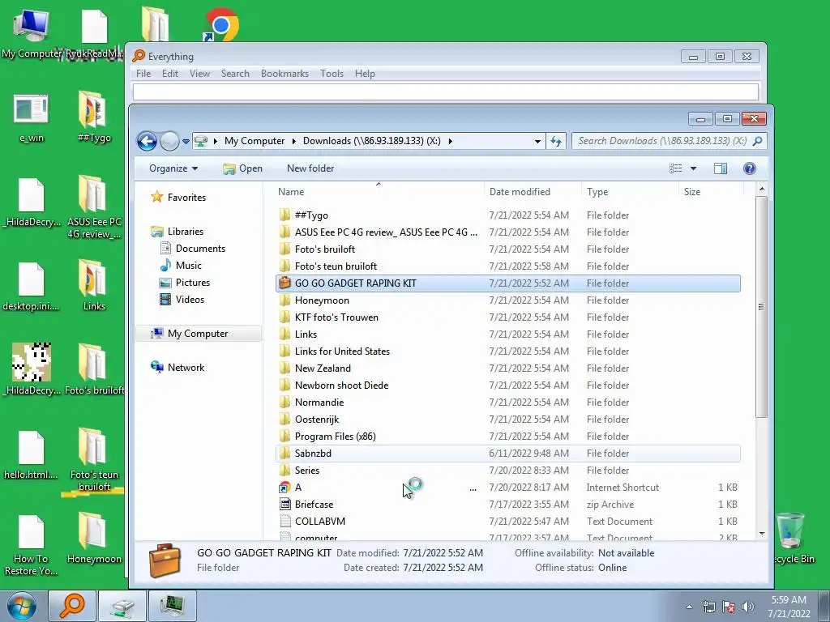
Task: Open the Search menu in Everything
Action: pos(235,74)
